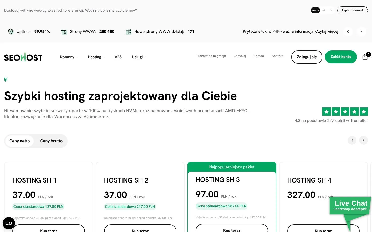Buy Hosting SH 2 with Kup teraz

[x=140, y=228]
